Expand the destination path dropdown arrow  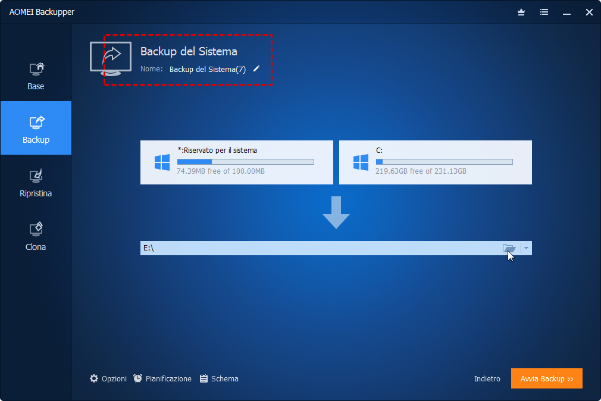[x=526, y=248]
